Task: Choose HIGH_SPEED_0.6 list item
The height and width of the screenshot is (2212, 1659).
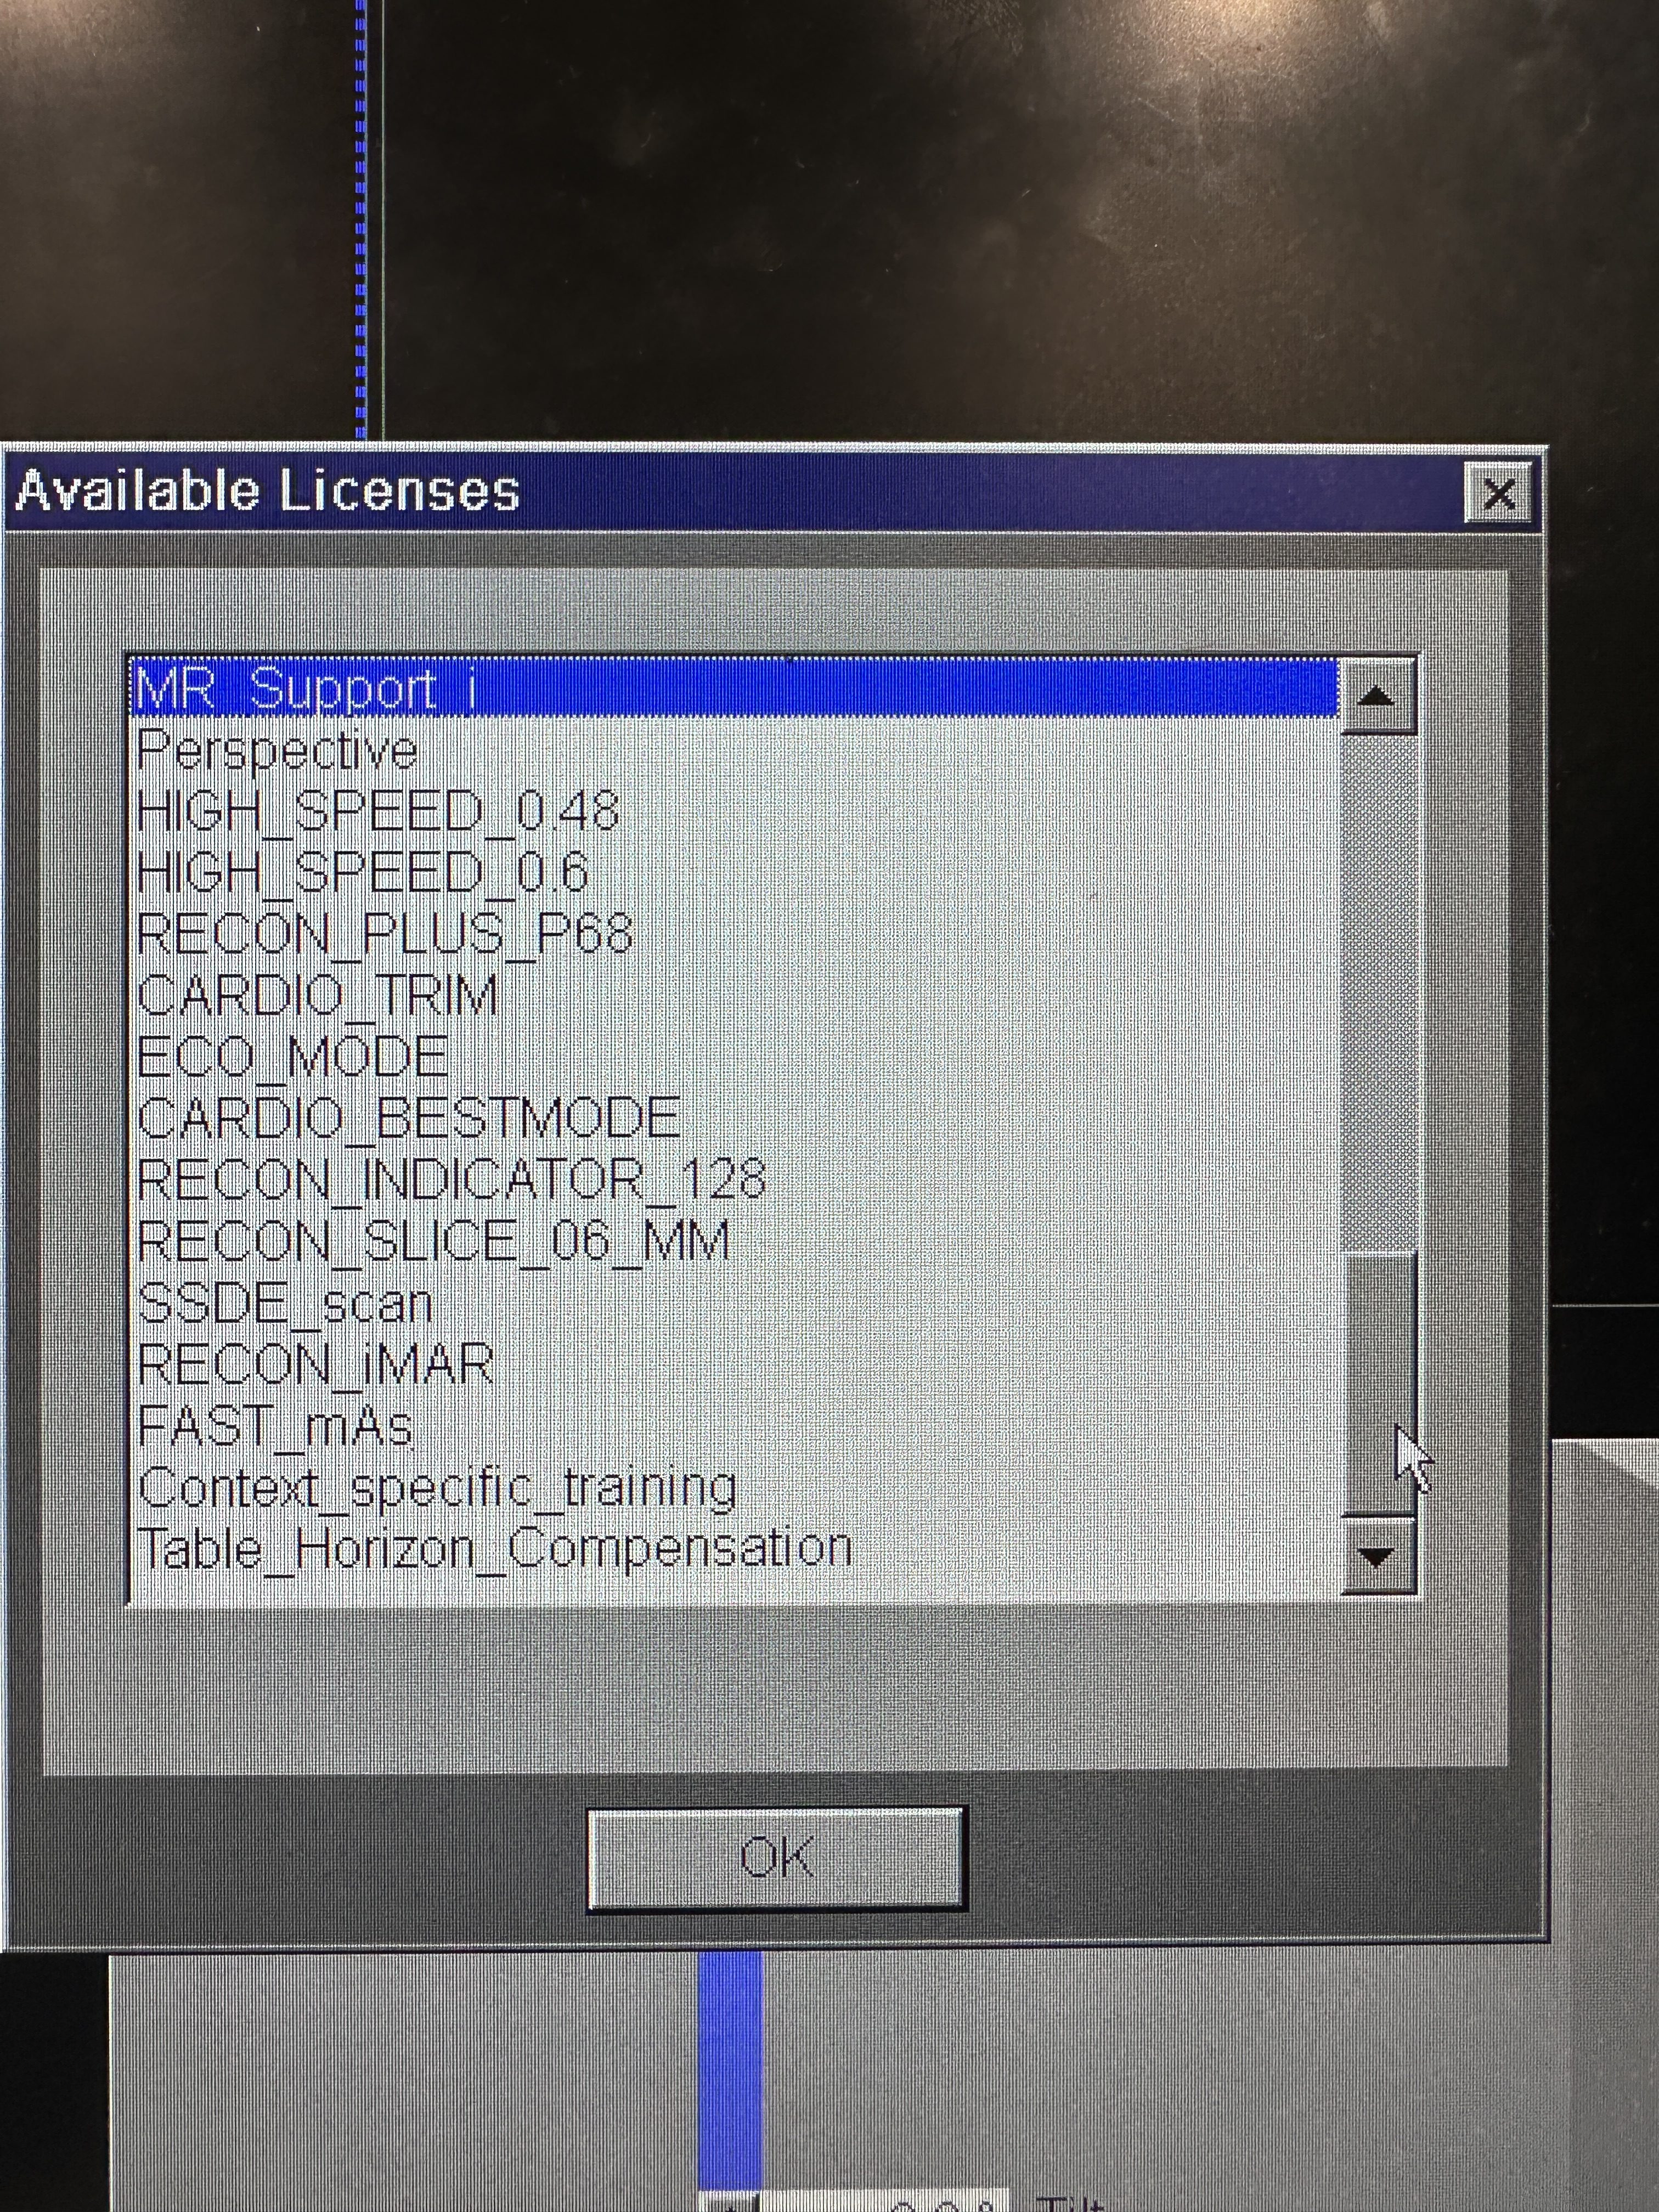Action: (x=362, y=872)
